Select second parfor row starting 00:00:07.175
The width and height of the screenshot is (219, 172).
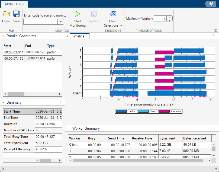tap(33, 59)
